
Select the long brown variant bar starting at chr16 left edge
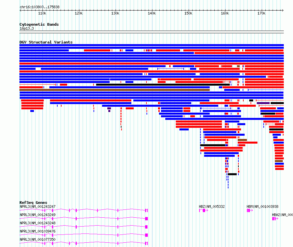pos(115,90)
